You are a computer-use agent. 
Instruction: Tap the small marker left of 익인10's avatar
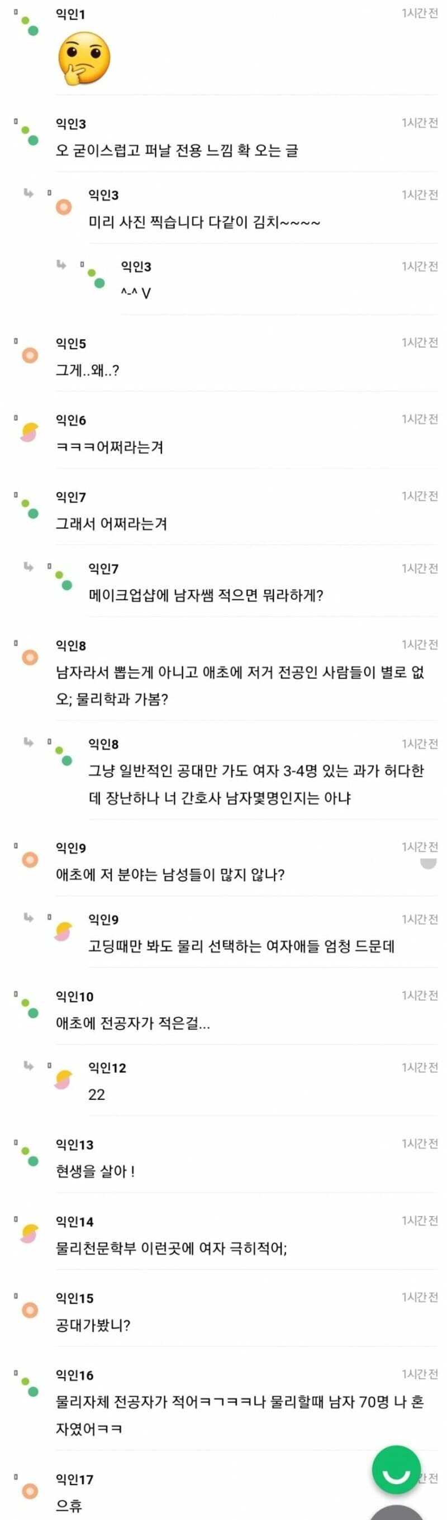15,993
